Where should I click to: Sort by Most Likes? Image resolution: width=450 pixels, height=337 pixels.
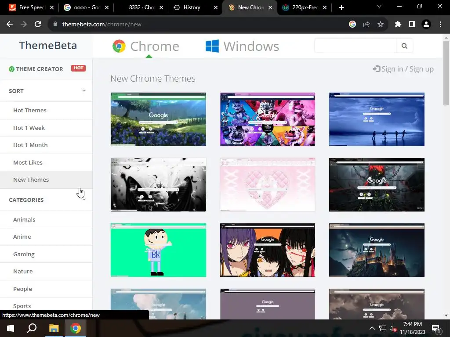coord(28,162)
